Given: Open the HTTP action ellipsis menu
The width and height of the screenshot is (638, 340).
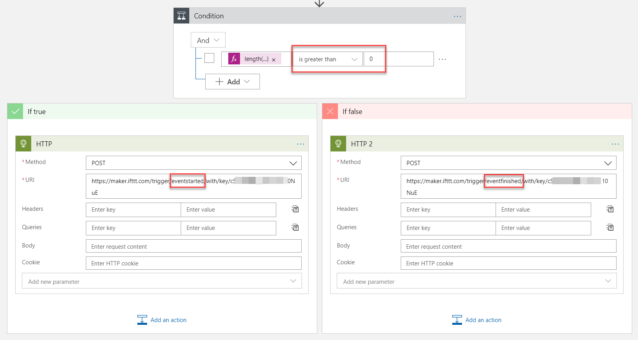Looking at the screenshot, I should click(x=300, y=144).
